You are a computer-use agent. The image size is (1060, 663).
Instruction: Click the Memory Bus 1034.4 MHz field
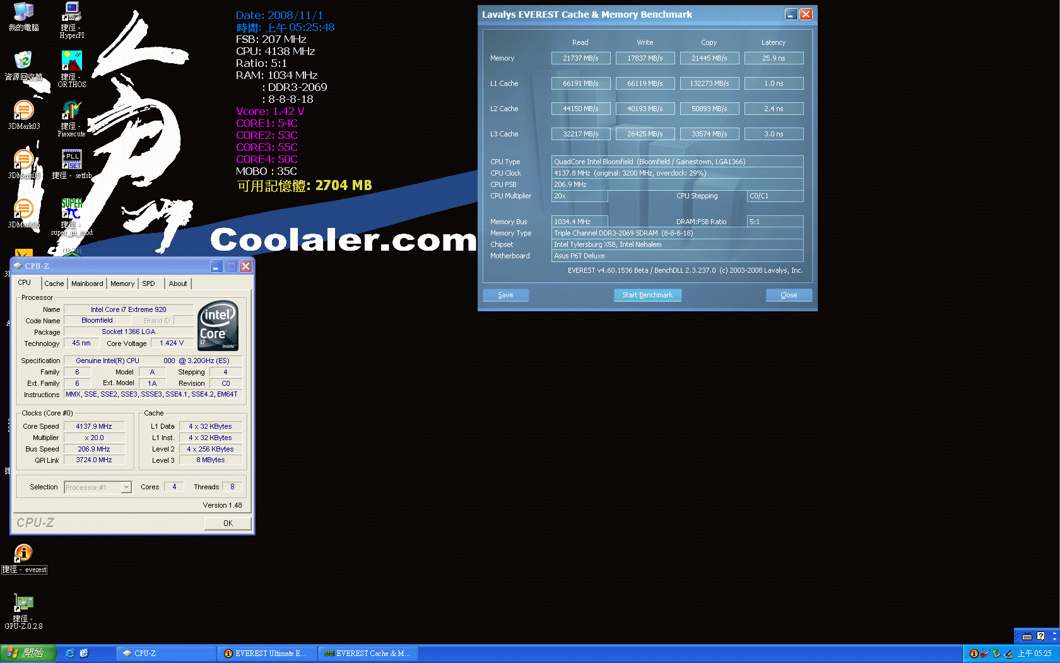[x=580, y=222]
